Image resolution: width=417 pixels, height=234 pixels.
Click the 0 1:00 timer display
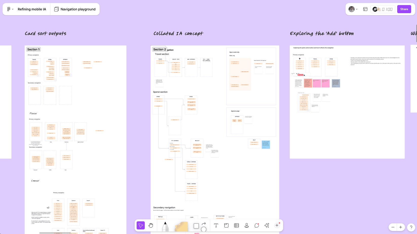click(387, 9)
